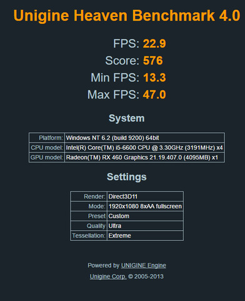Image resolution: width=245 pixels, height=301 pixels.
Task: Click the Extreme tessellation value
Action: click(x=145, y=236)
